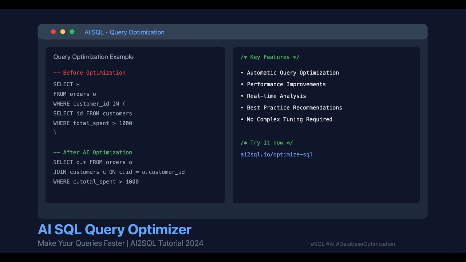Open the ai2sql.io/optimize-sql link

[277, 154]
